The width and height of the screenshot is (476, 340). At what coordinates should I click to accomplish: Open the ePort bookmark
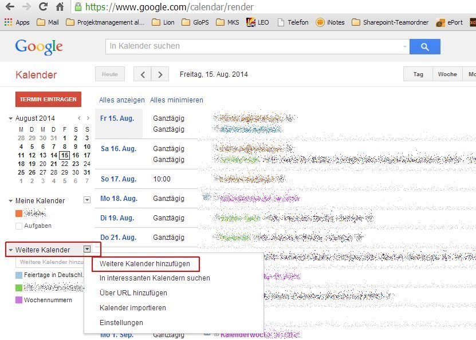(449, 22)
